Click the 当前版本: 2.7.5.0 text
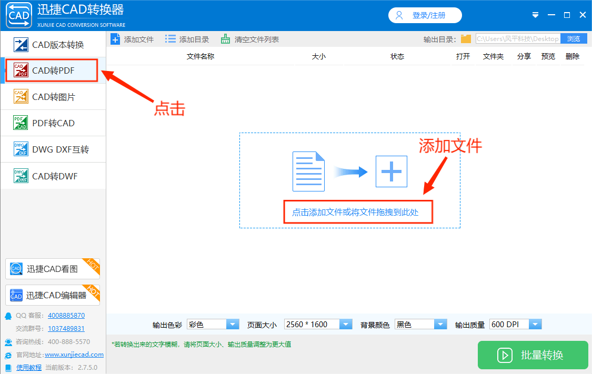 [x=72, y=368]
